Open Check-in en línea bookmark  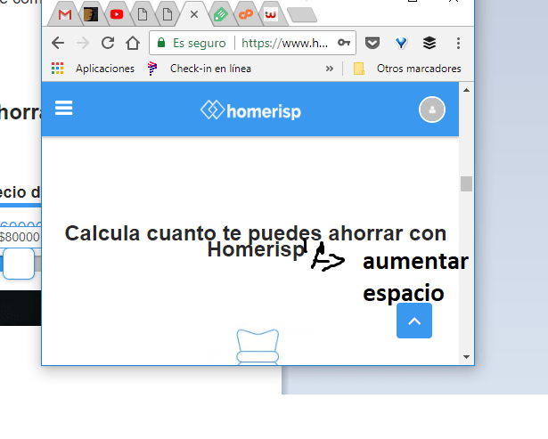pos(200,69)
